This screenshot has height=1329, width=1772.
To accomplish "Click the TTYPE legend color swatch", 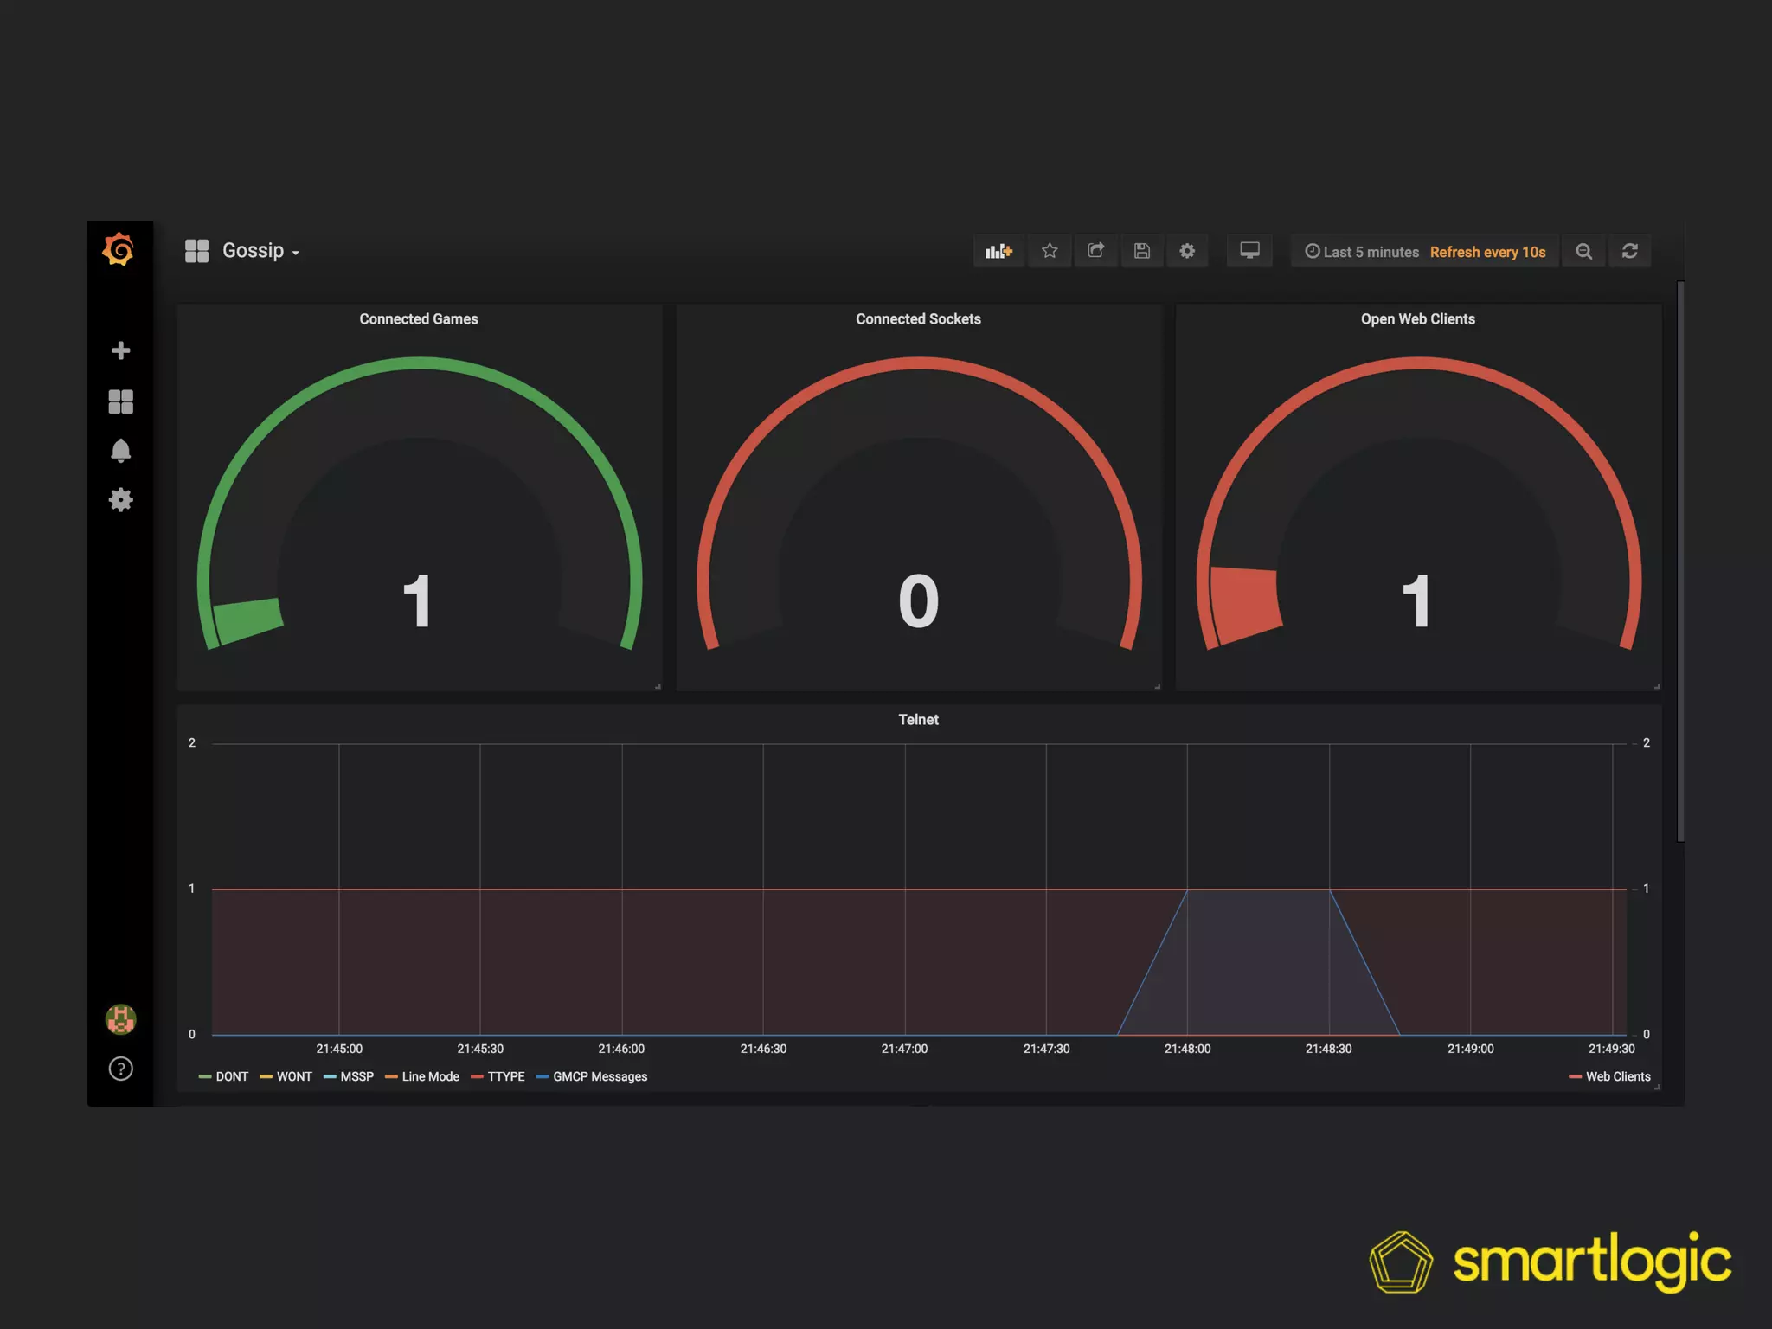I will click(x=477, y=1077).
